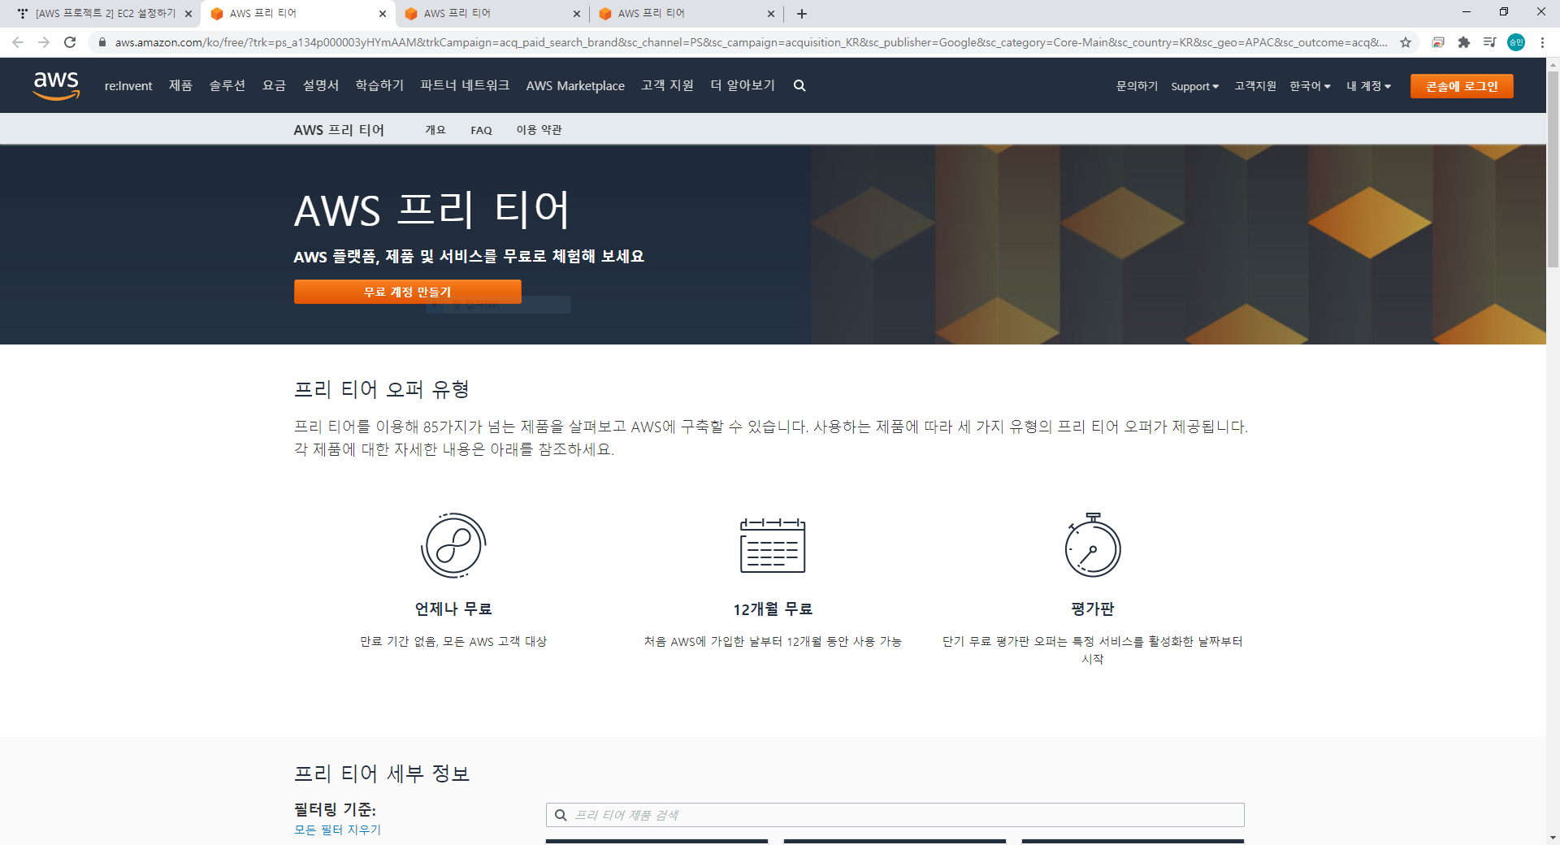Image resolution: width=1560 pixels, height=845 pixels.
Task: Open the media control icon in the toolbar
Action: pyautogui.click(x=1489, y=42)
